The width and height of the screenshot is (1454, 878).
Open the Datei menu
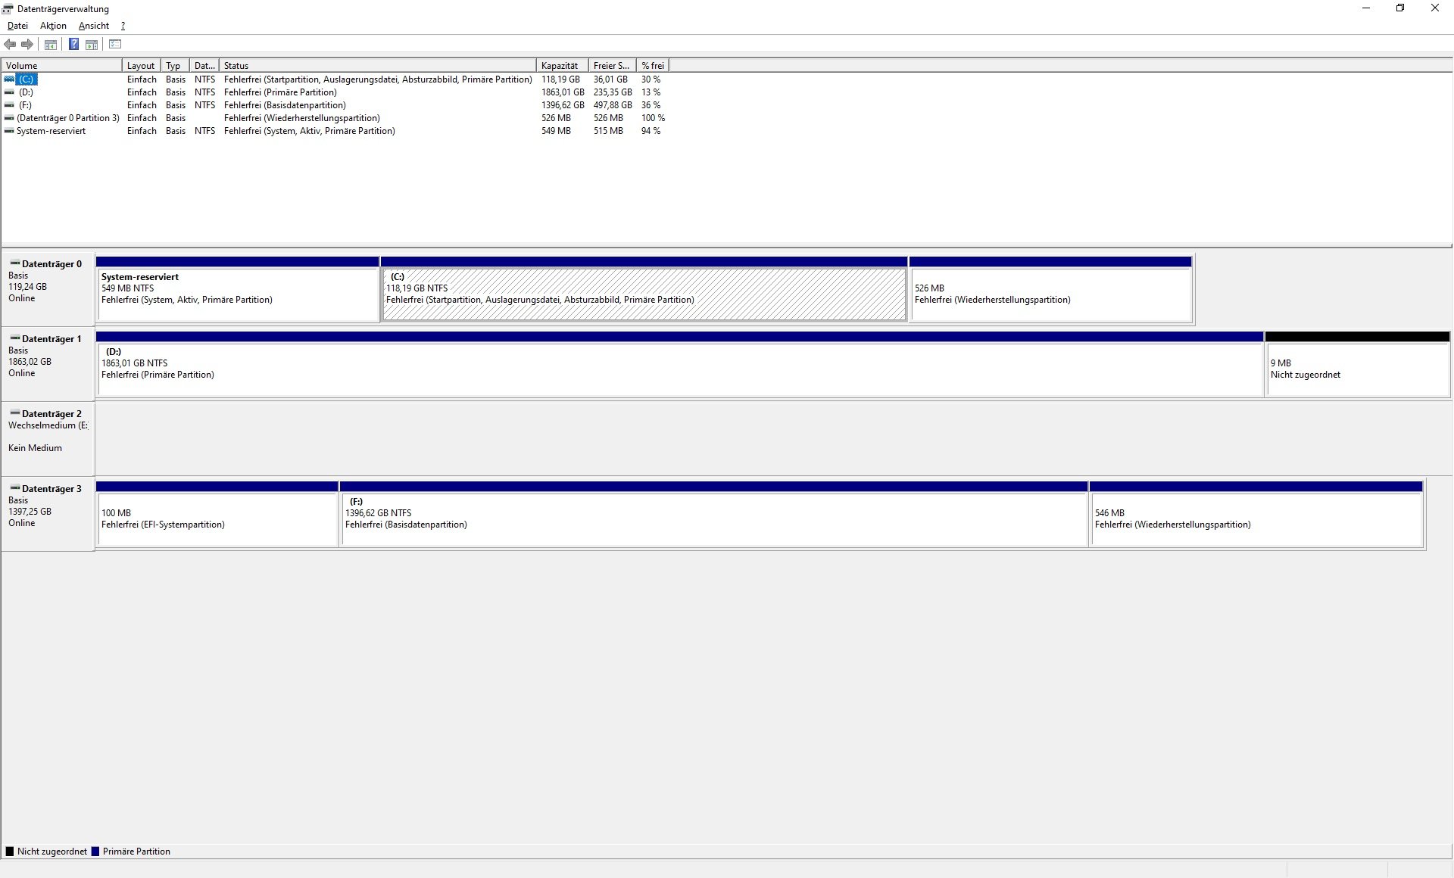(x=17, y=26)
